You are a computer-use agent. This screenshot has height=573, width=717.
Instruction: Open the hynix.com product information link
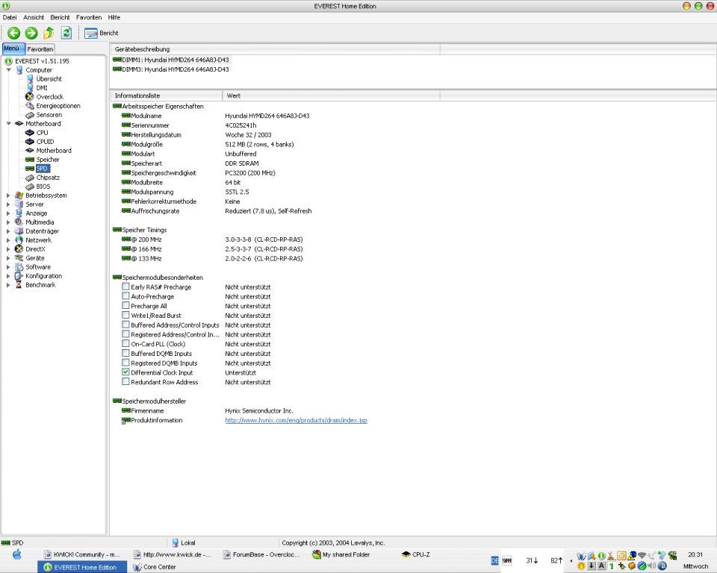click(x=296, y=420)
